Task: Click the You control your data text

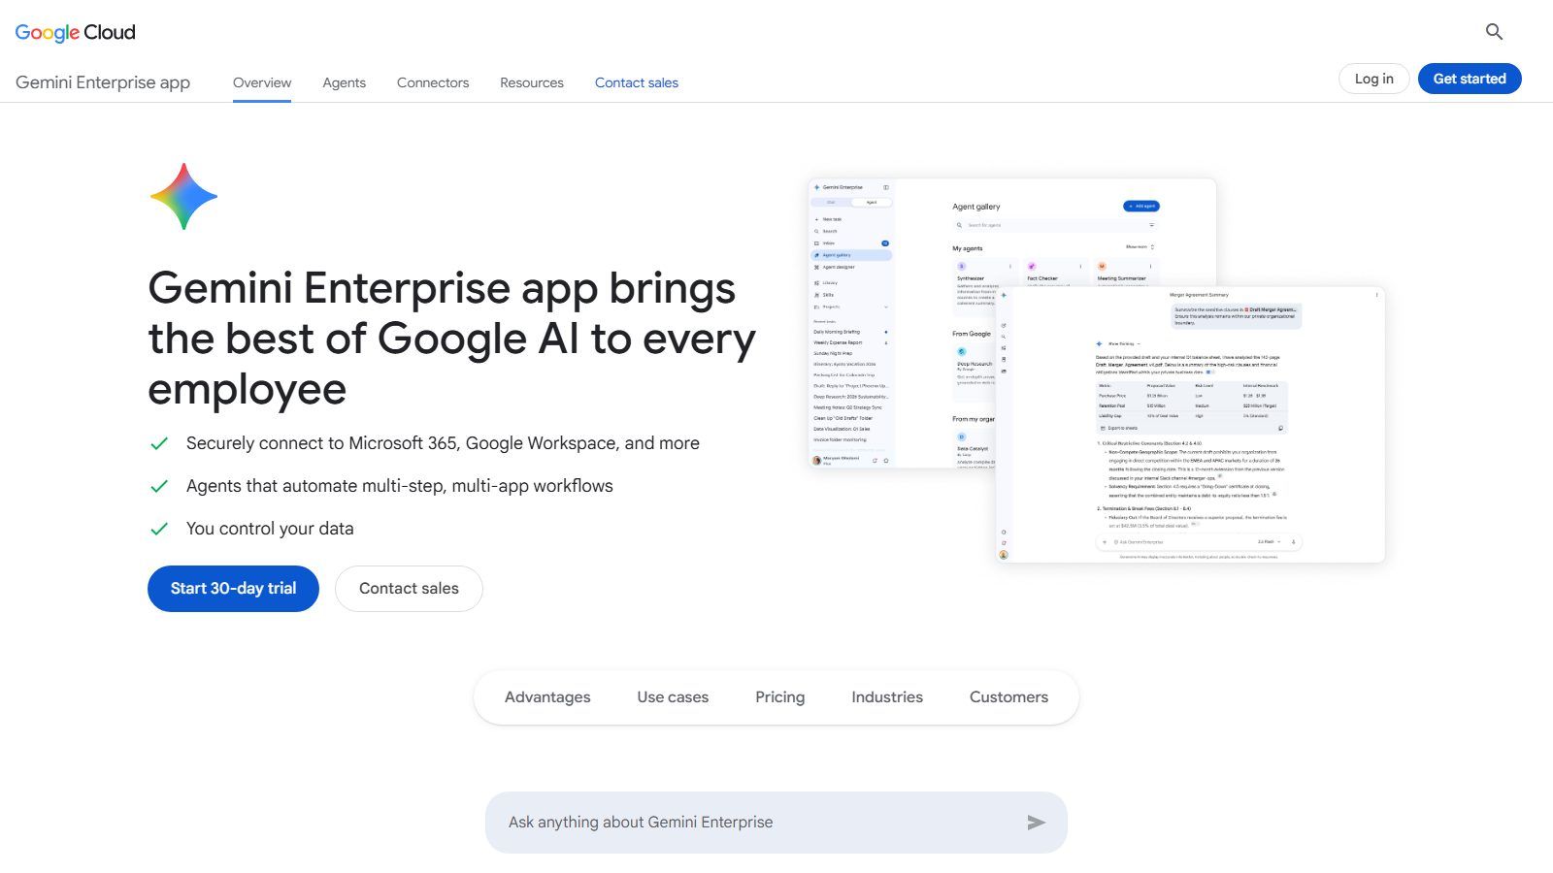Action: pos(270,529)
